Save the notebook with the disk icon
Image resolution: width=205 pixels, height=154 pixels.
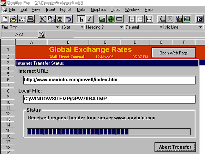(22, 19)
